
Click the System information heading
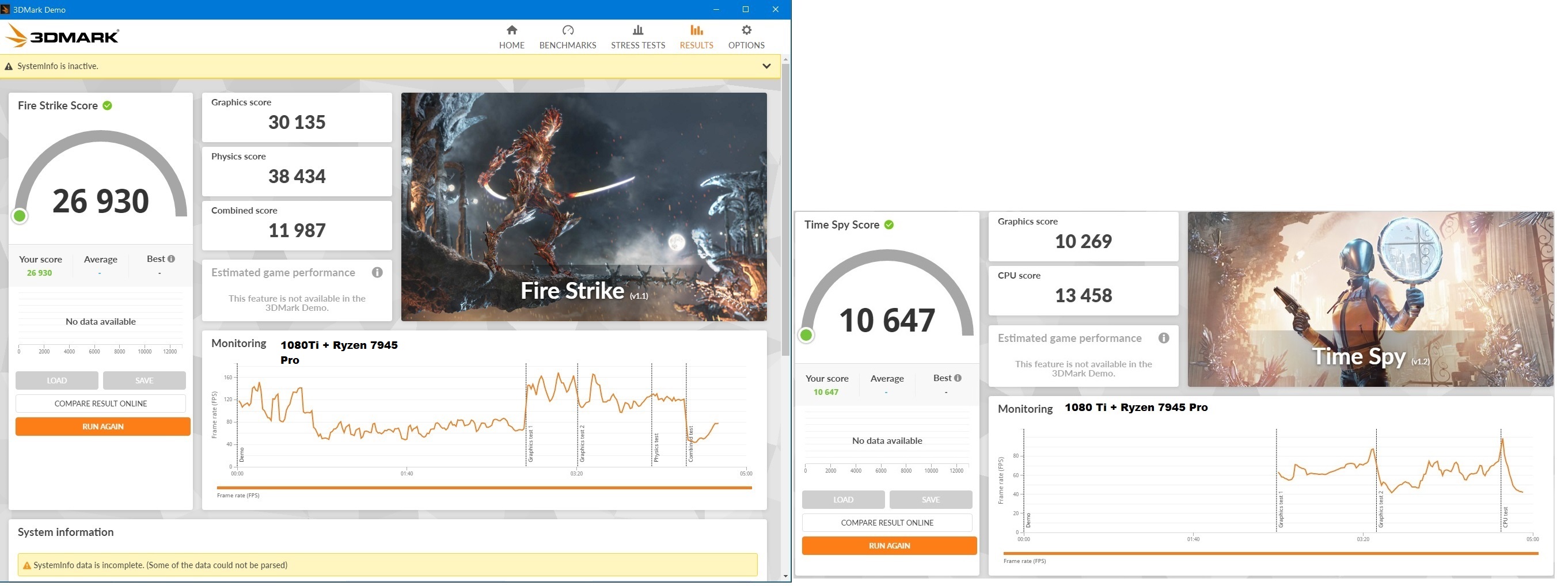(x=65, y=532)
